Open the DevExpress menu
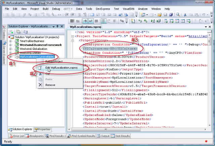 click(x=103, y=9)
